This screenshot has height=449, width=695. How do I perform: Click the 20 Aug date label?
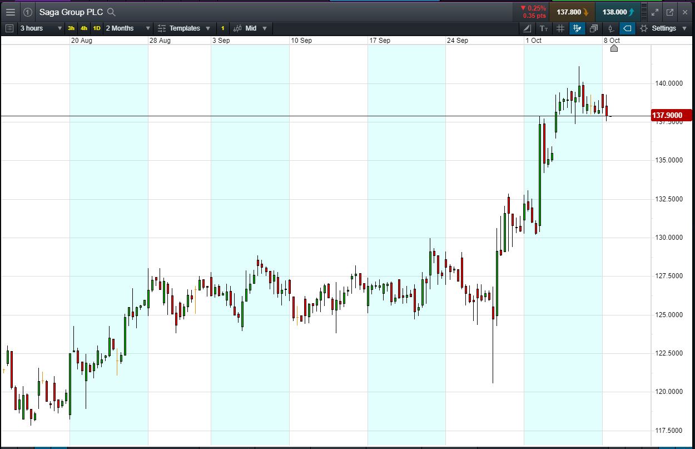point(81,40)
